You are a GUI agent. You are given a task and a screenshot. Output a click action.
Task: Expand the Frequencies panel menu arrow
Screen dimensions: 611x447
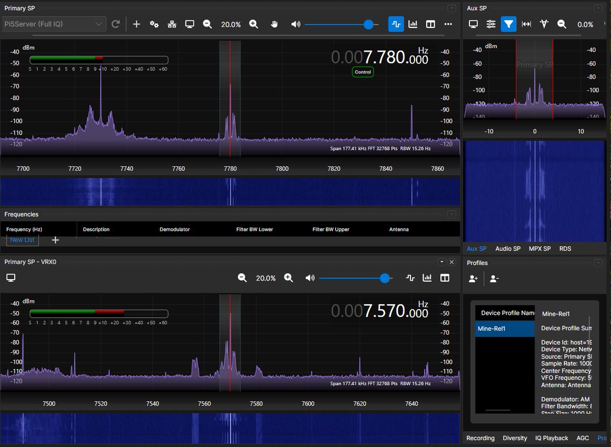click(x=452, y=215)
